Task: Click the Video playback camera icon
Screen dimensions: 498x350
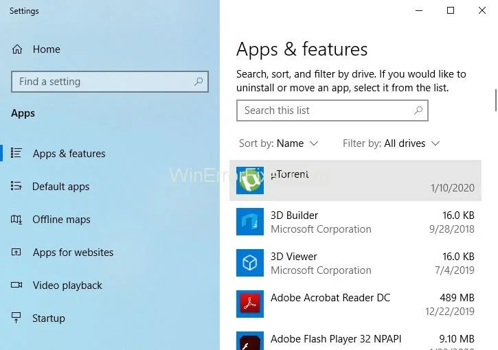Action: [16, 285]
